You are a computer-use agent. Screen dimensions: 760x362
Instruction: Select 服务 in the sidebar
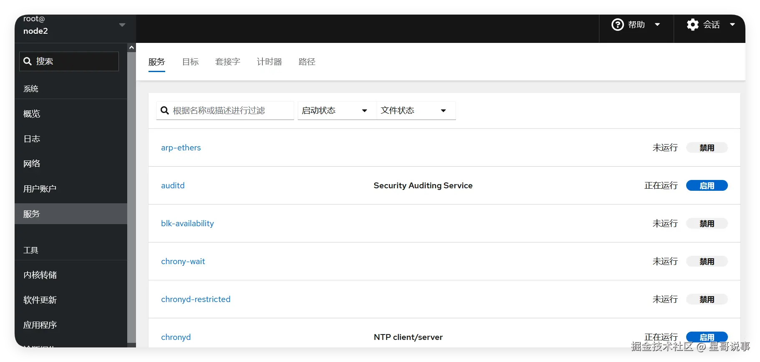point(71,214)
